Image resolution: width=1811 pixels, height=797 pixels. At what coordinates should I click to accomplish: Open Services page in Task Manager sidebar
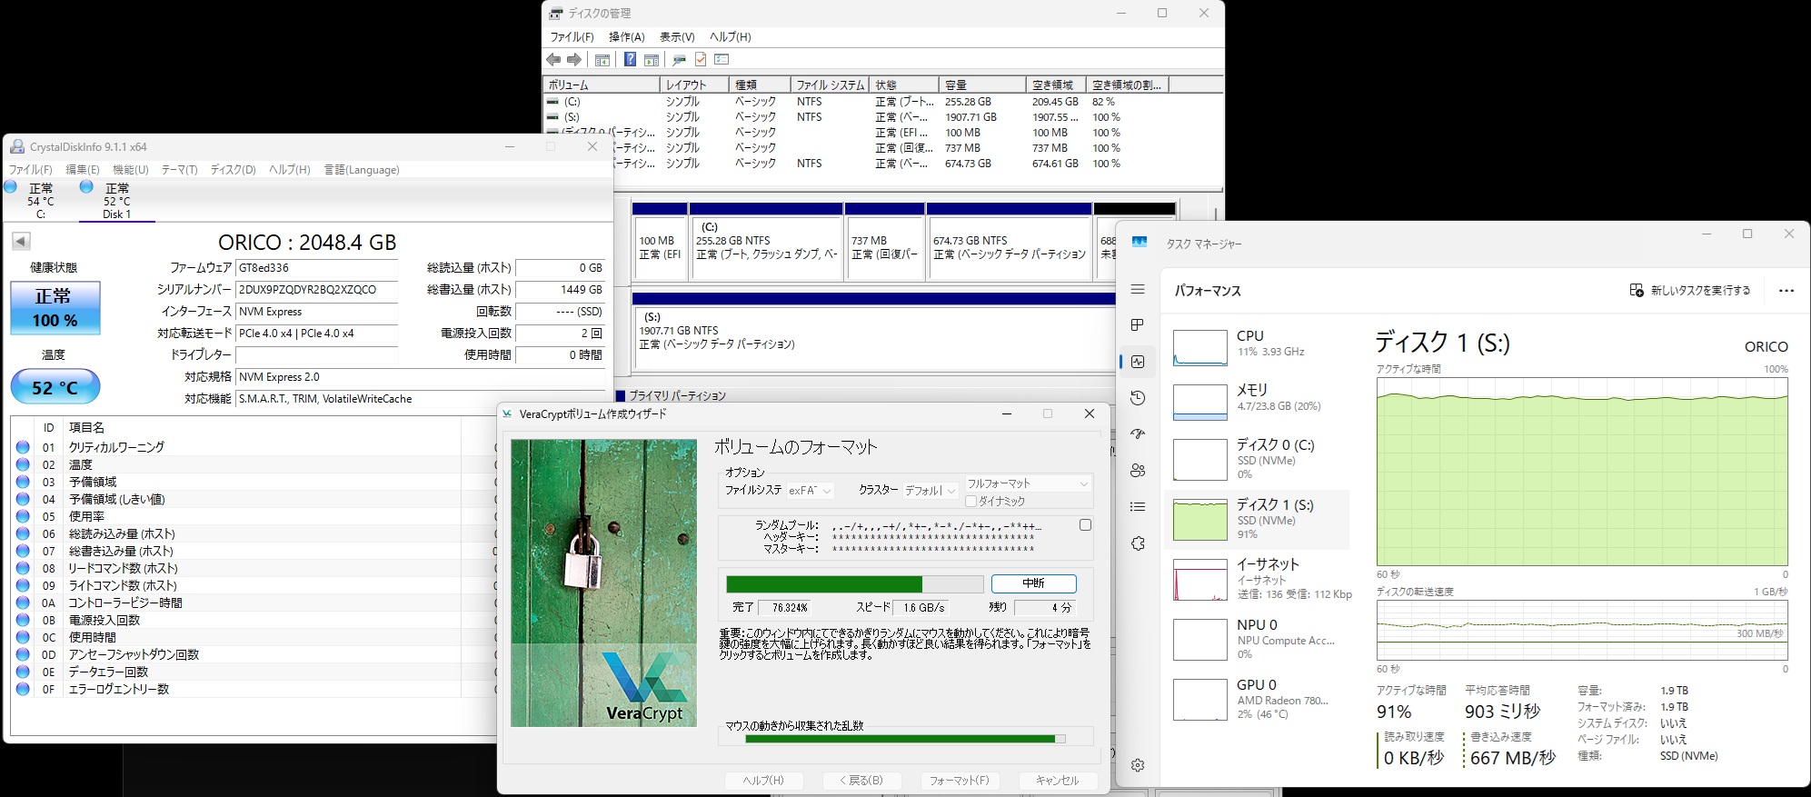click(1138, 543)
